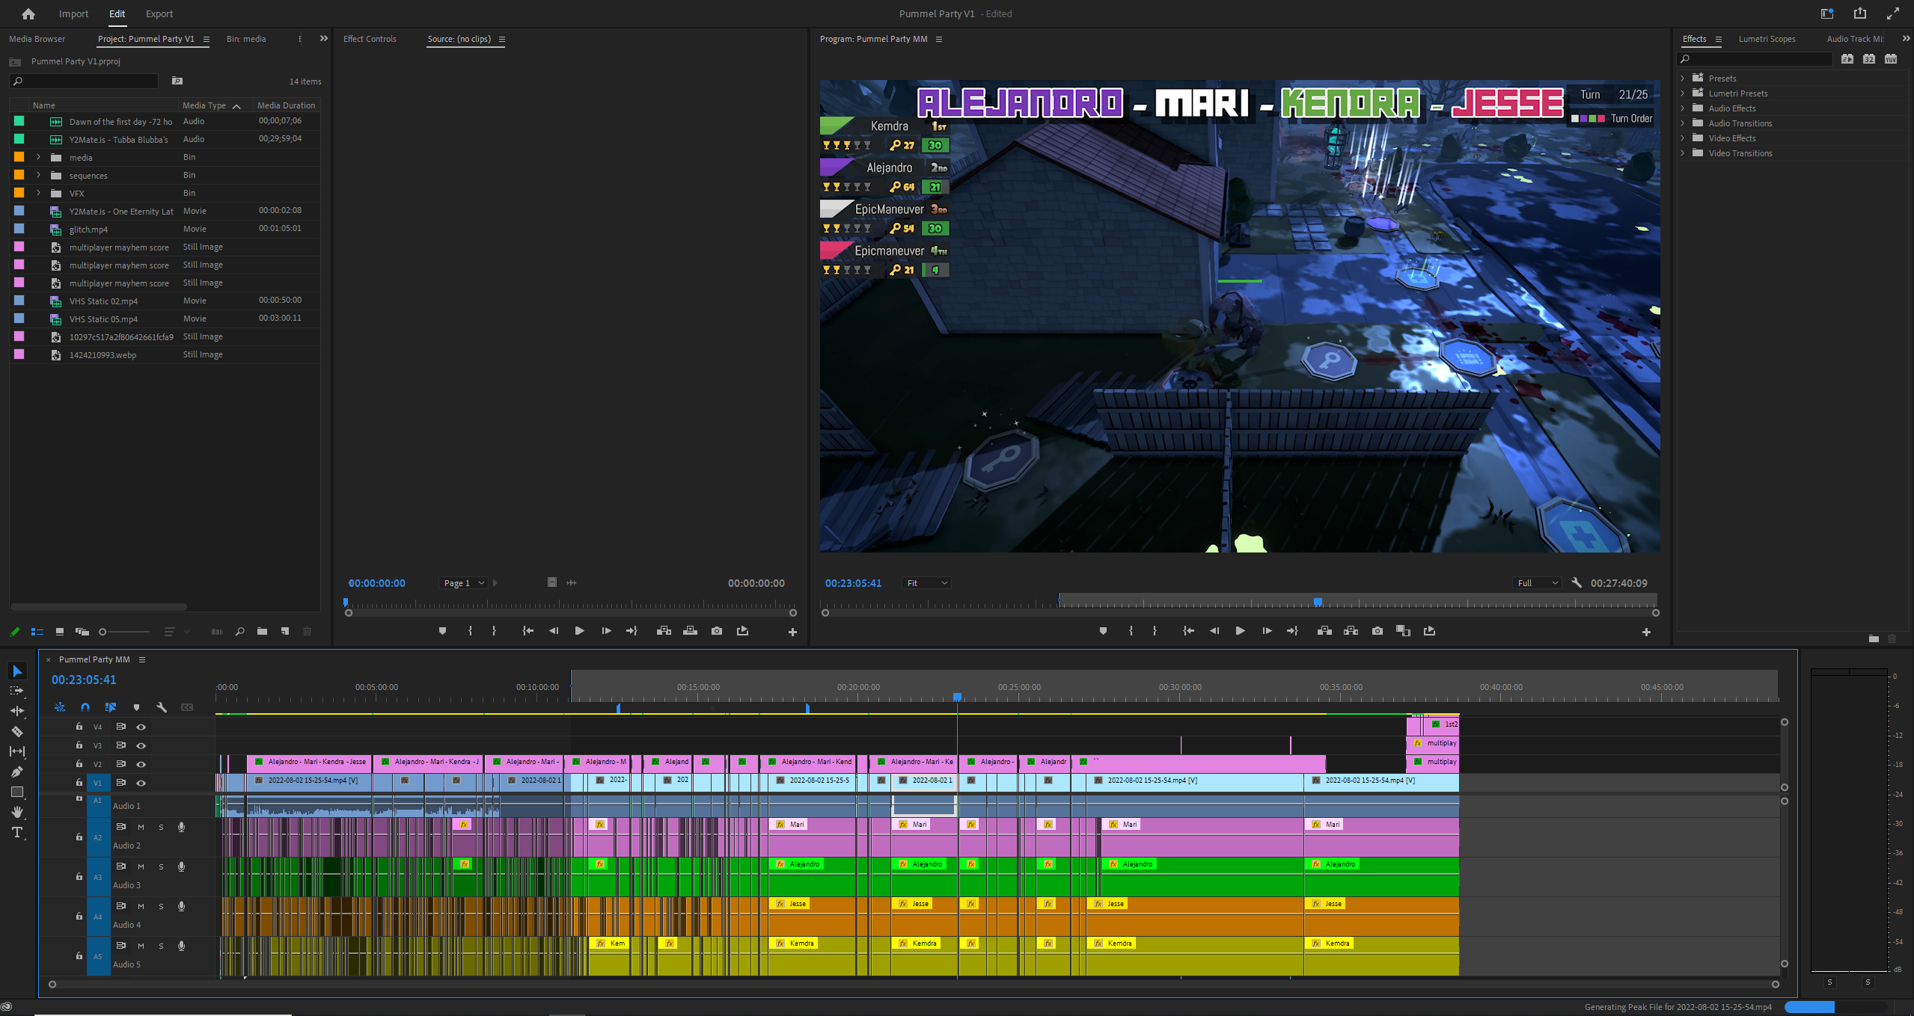Switch to the Import workspace tab
Viewport: 1914px width, 1016px height.
73,13
